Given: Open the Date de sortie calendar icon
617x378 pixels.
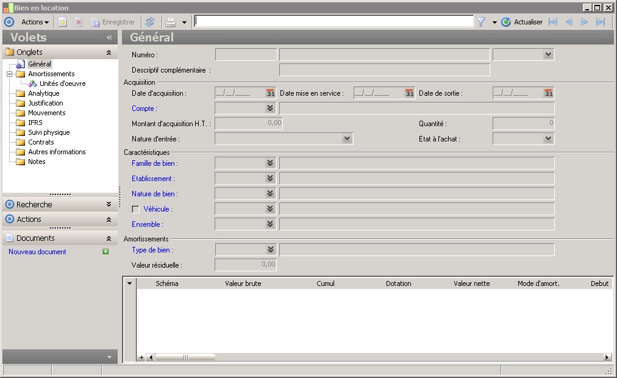Looking at the screenshot, I should [548, 93].
